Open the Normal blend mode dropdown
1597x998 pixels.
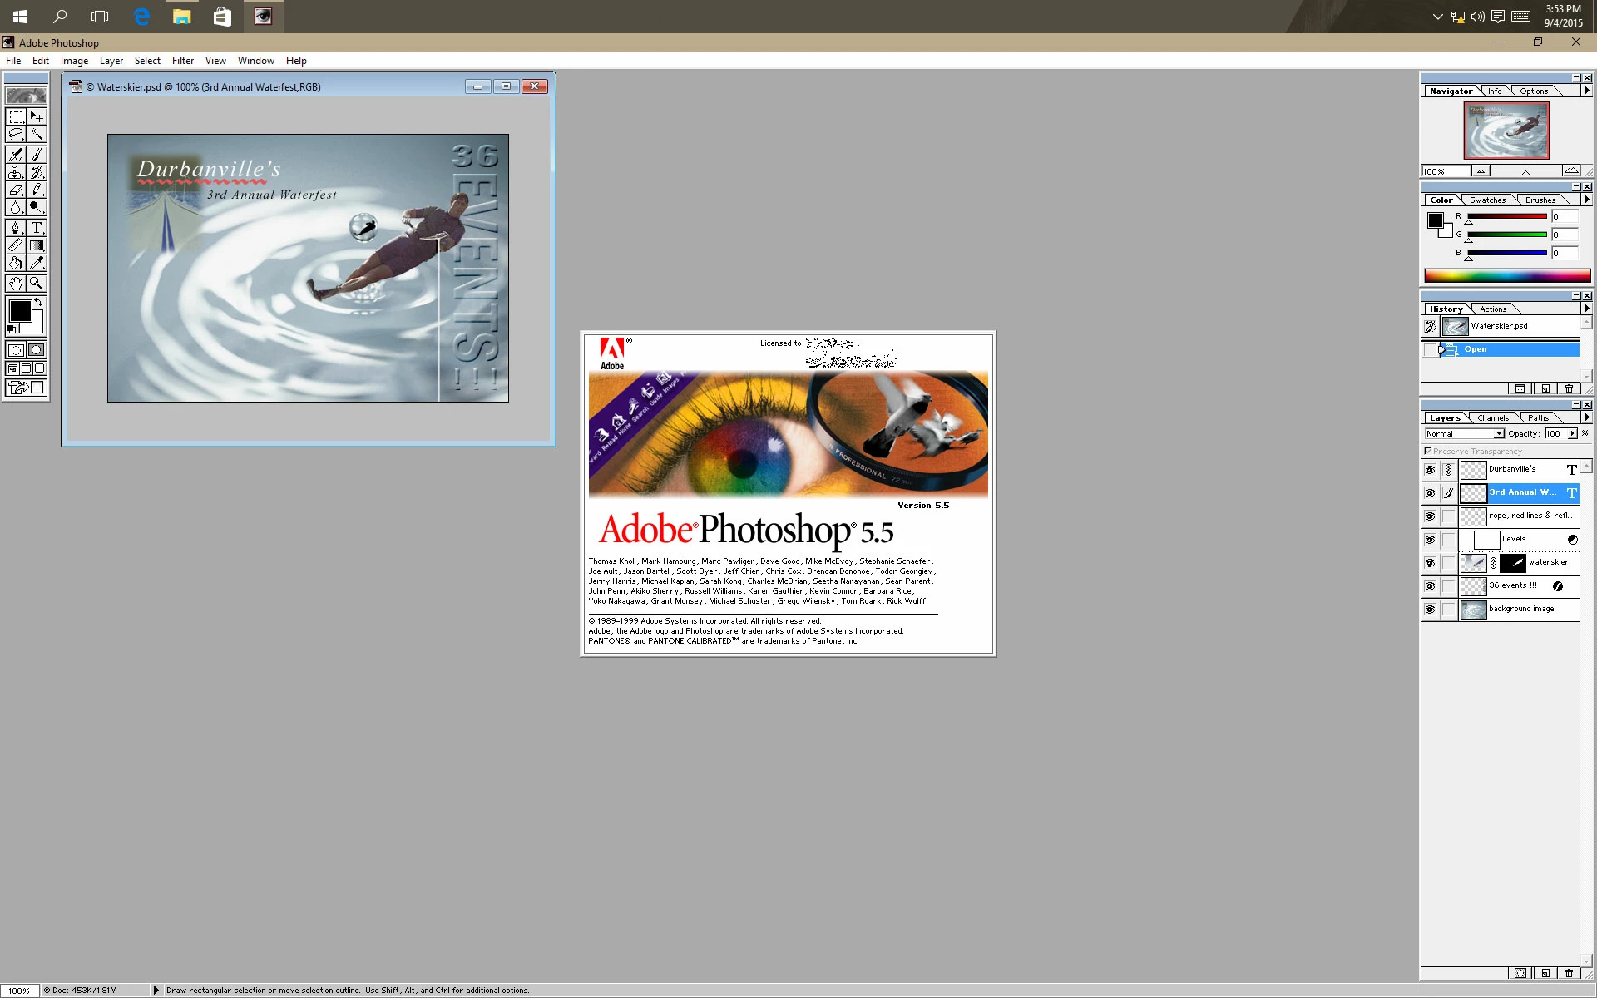1499,434
